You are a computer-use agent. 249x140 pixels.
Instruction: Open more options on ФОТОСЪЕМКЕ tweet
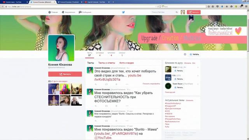127,106
